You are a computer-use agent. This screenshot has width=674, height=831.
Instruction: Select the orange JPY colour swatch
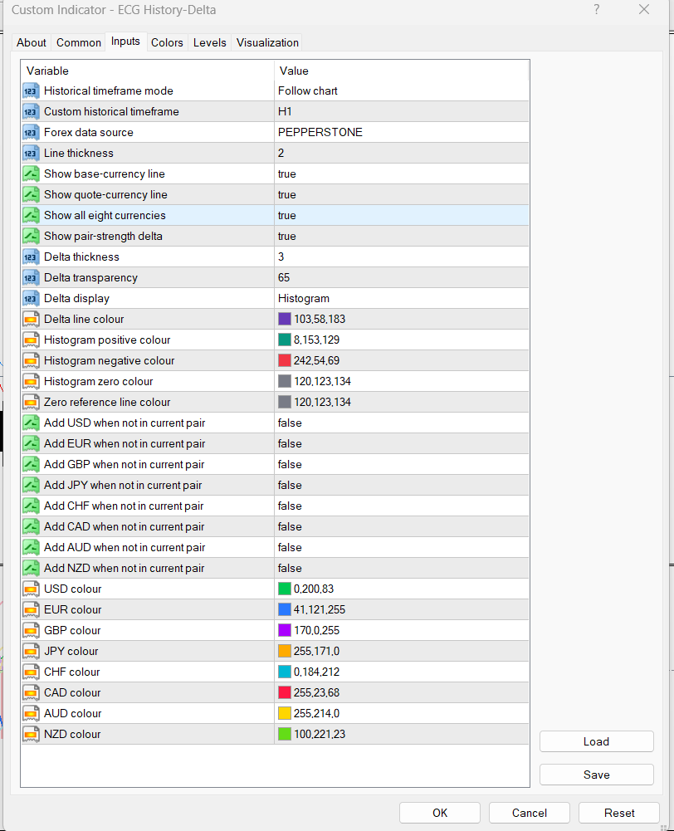tap(285, 652)
